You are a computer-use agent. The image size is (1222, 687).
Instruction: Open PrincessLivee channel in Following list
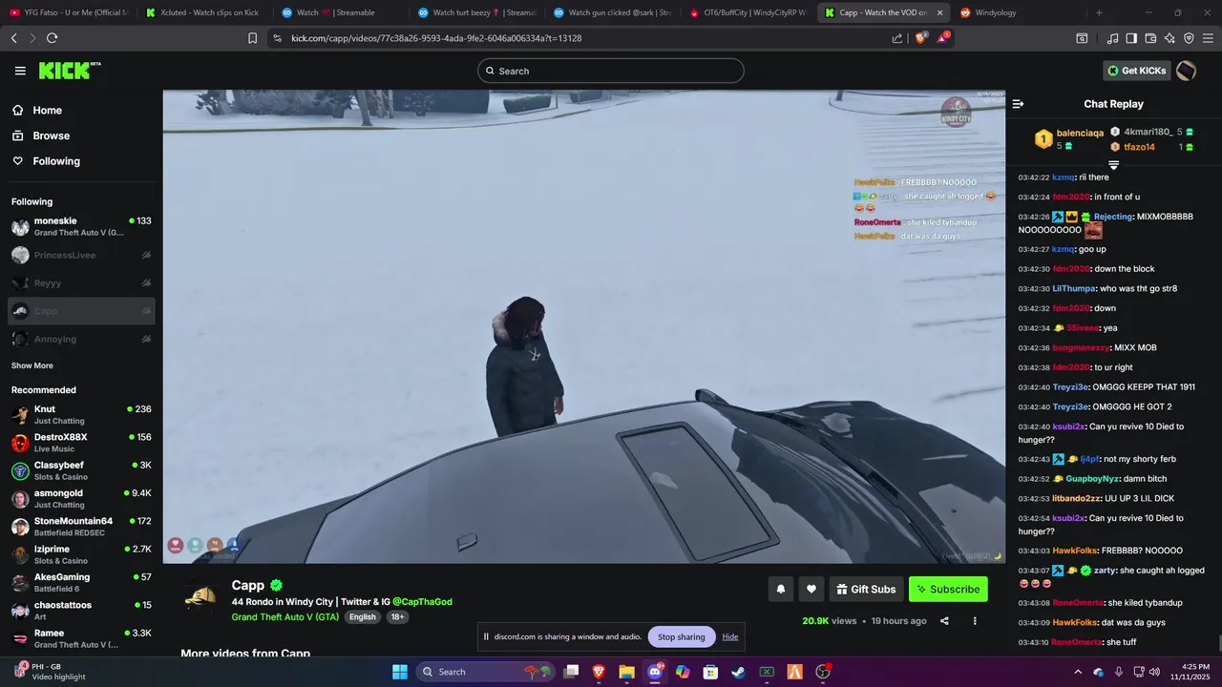tap(81, 255)
